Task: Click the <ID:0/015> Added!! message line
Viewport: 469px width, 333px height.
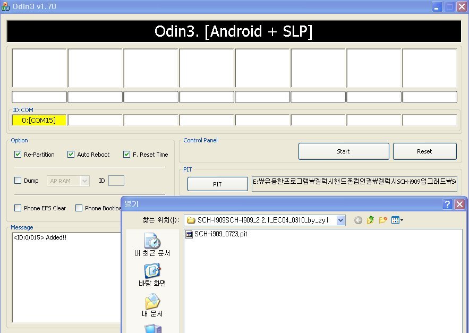Action: pos(40,237)
